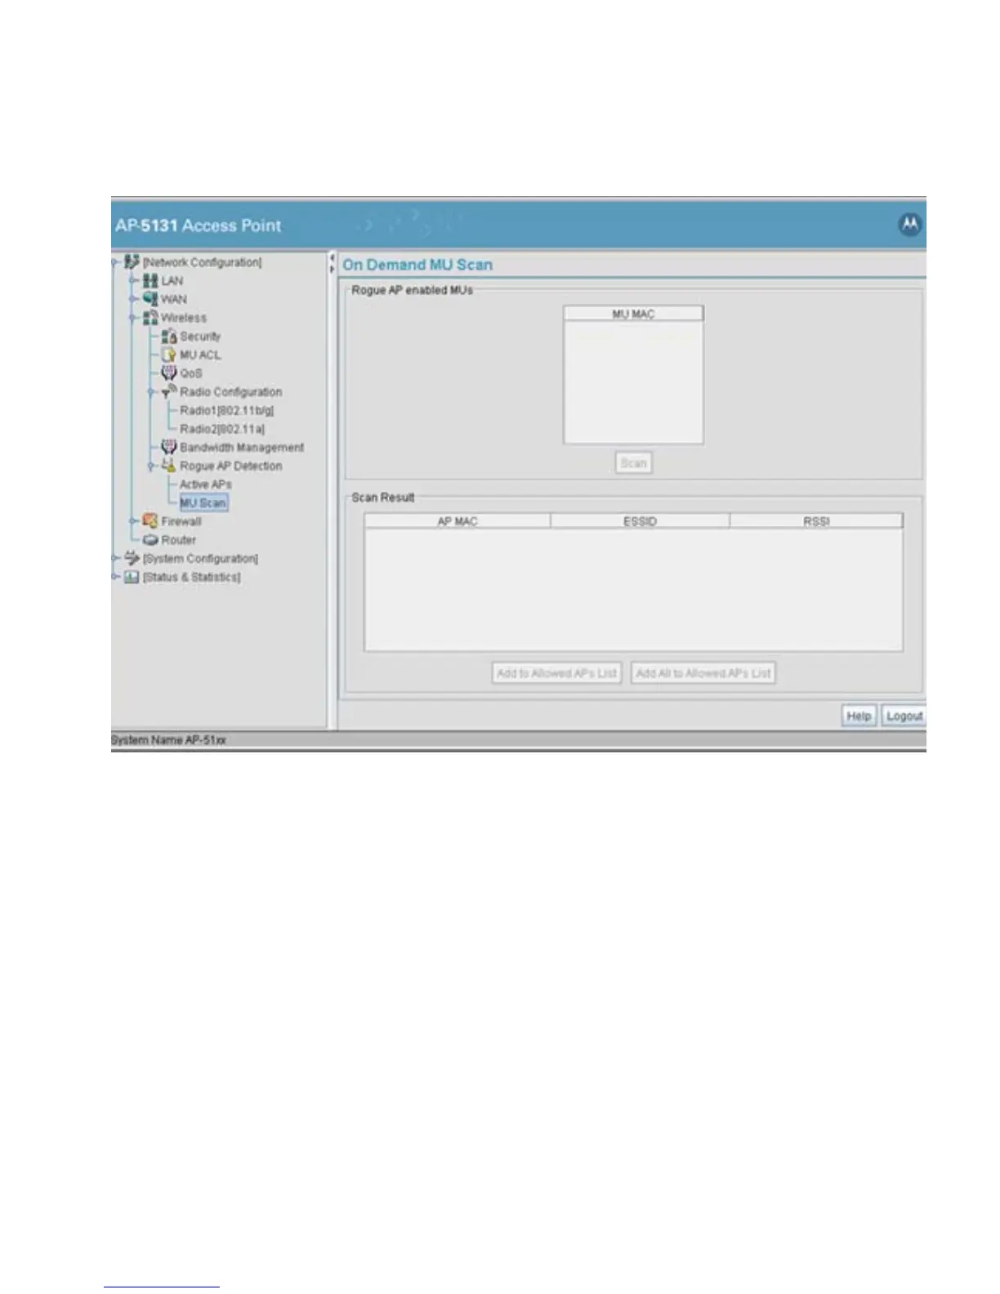
Task: Expand the WAN tree node
Action: point(134,299)
